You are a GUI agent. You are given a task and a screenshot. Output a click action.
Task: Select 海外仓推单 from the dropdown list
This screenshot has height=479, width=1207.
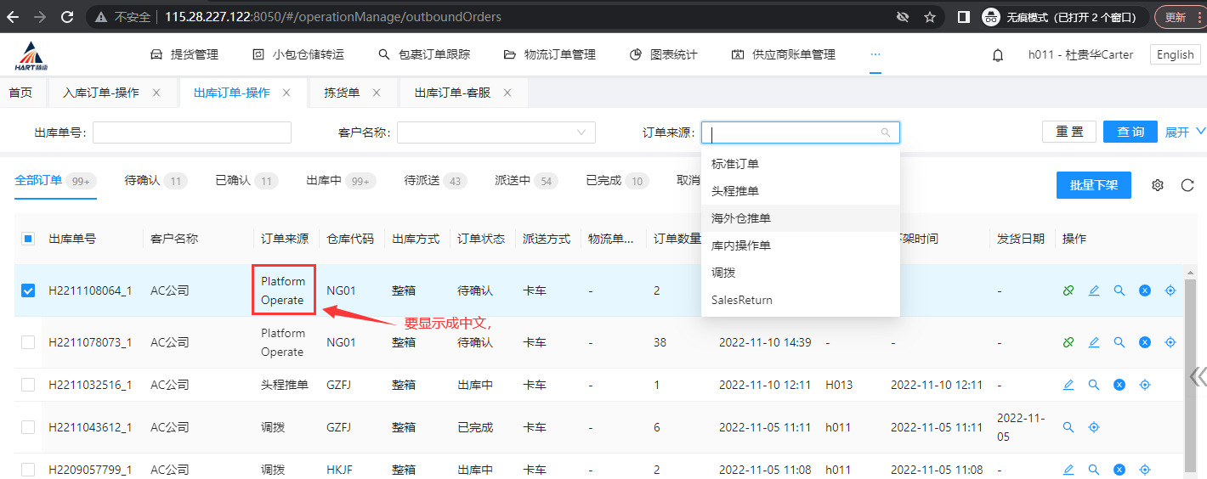pos(741,218)
